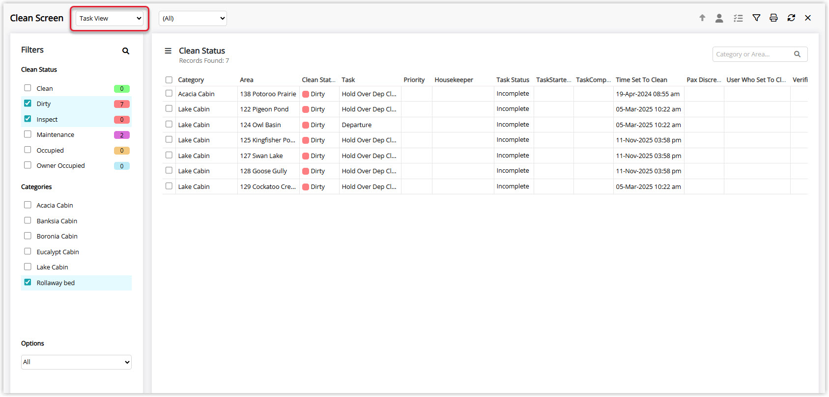Viewport: 829px width, 397px height.
Task: Uncheck the Rollaway bed category filter
Action: 28,282
